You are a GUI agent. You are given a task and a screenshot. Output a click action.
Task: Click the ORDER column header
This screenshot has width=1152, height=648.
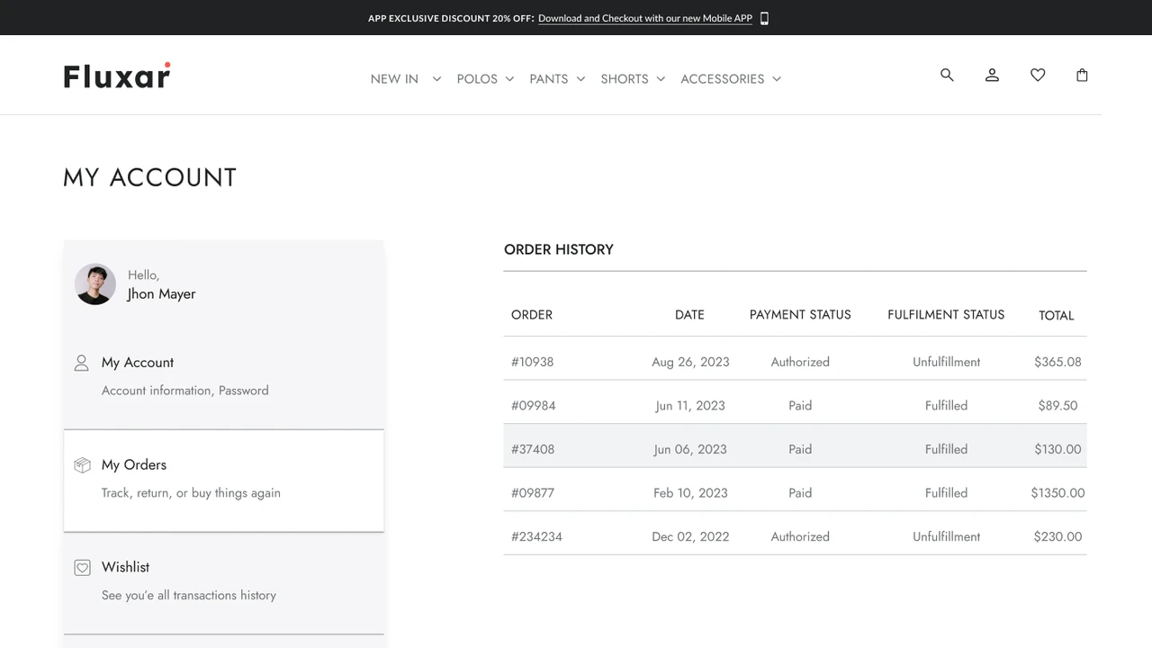[532, 315]
